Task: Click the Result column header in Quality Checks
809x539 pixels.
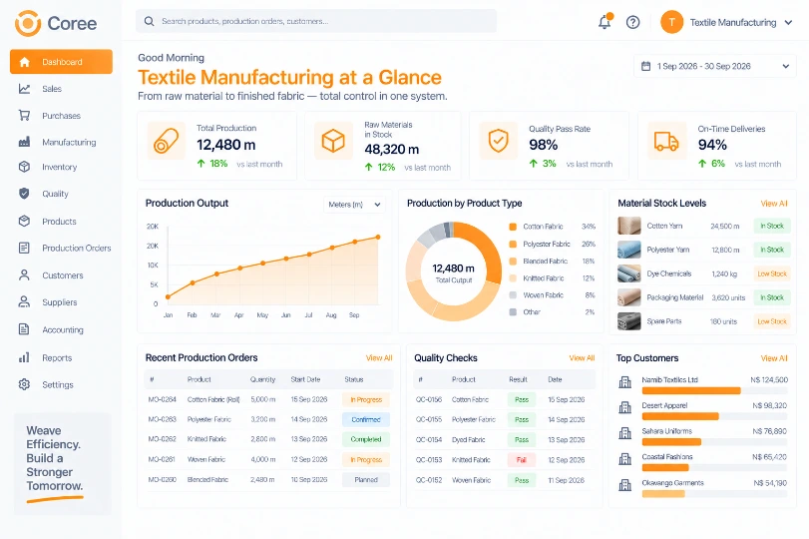Action: coord(518,379)
